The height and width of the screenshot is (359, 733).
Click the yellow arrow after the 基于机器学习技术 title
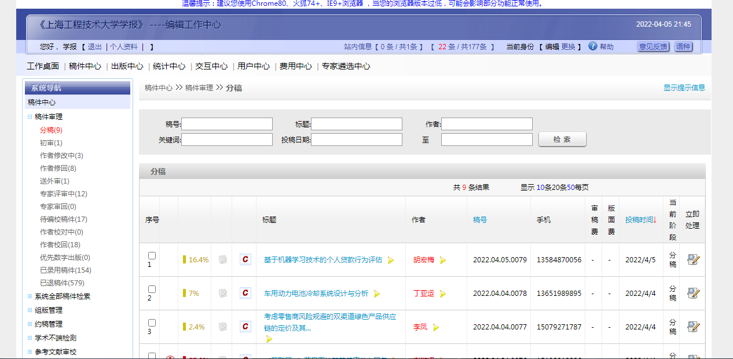tap(391, 261)
